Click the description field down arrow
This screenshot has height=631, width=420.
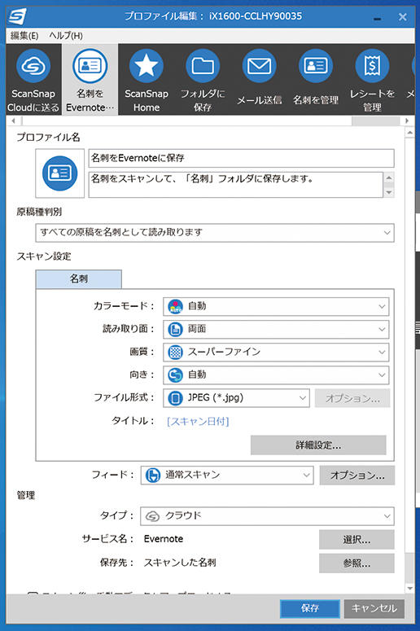coord(388,192)
